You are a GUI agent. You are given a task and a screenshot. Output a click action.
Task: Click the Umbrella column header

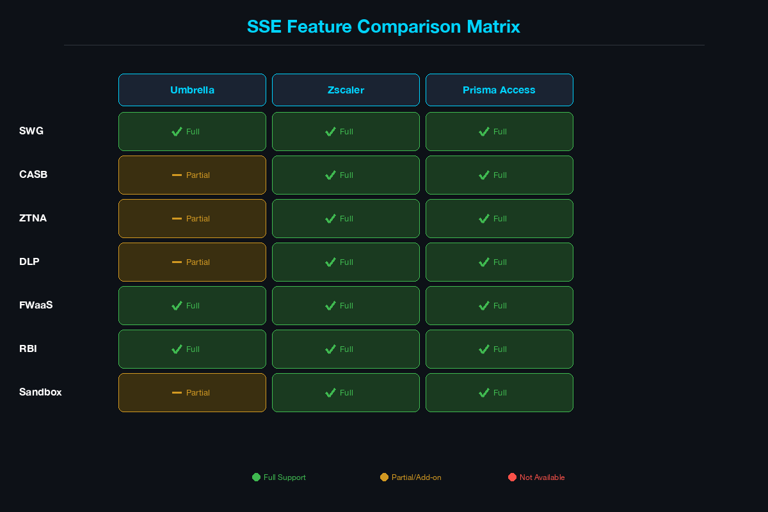point(192,90)
